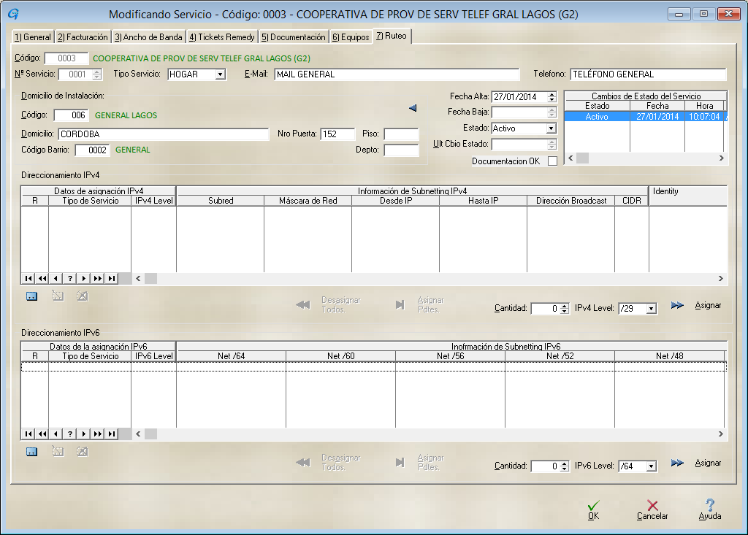Image resolution: width=748 pixels, height=535 pixels.
Task: Click the IPv4 Asignar double-arrow icon
Action: pyautogui.click(x=677, y=305)
